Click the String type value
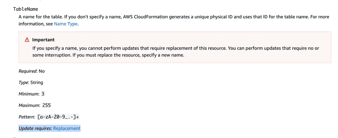Screen dimensions: 338x138 (37, 82)
